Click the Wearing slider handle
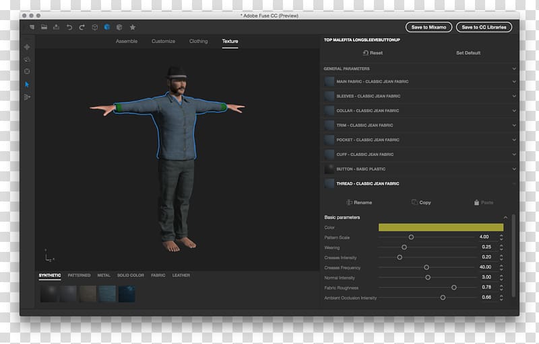This screenshot has height=344, width=539. (404, 247)
